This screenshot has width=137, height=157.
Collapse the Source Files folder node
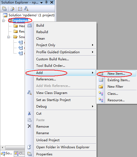click(9, 37)
